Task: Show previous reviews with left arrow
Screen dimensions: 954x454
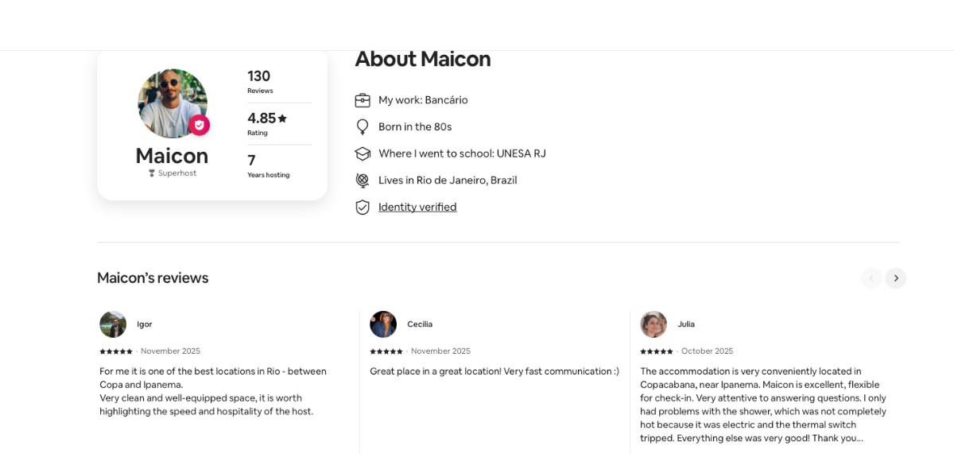Action: pyautogui.click(x=871, y=278)
